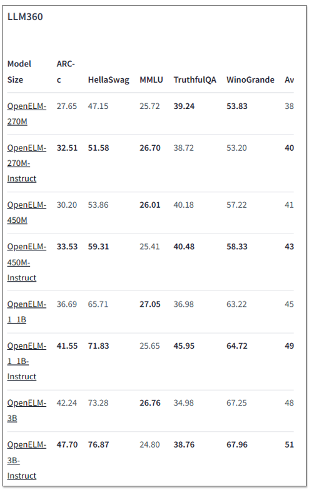309x492 pixels.
Task: Open the OpenELM-3B model link
Action: click(x=27, y=411)
